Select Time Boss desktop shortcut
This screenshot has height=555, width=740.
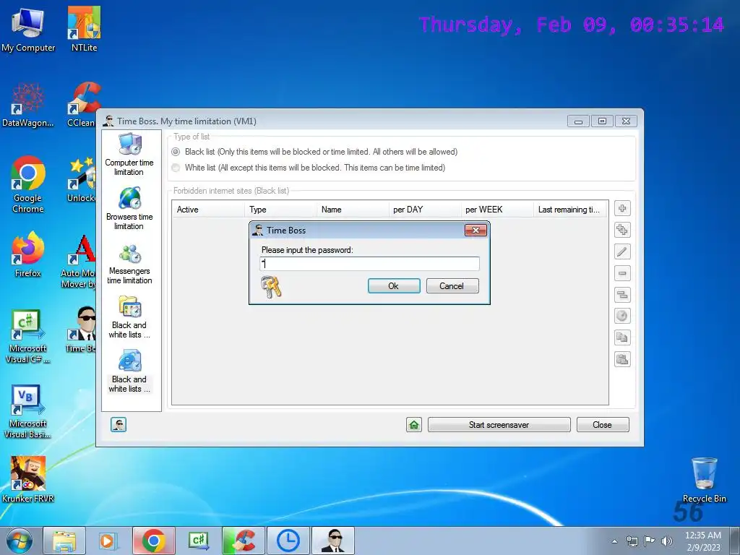81,330
